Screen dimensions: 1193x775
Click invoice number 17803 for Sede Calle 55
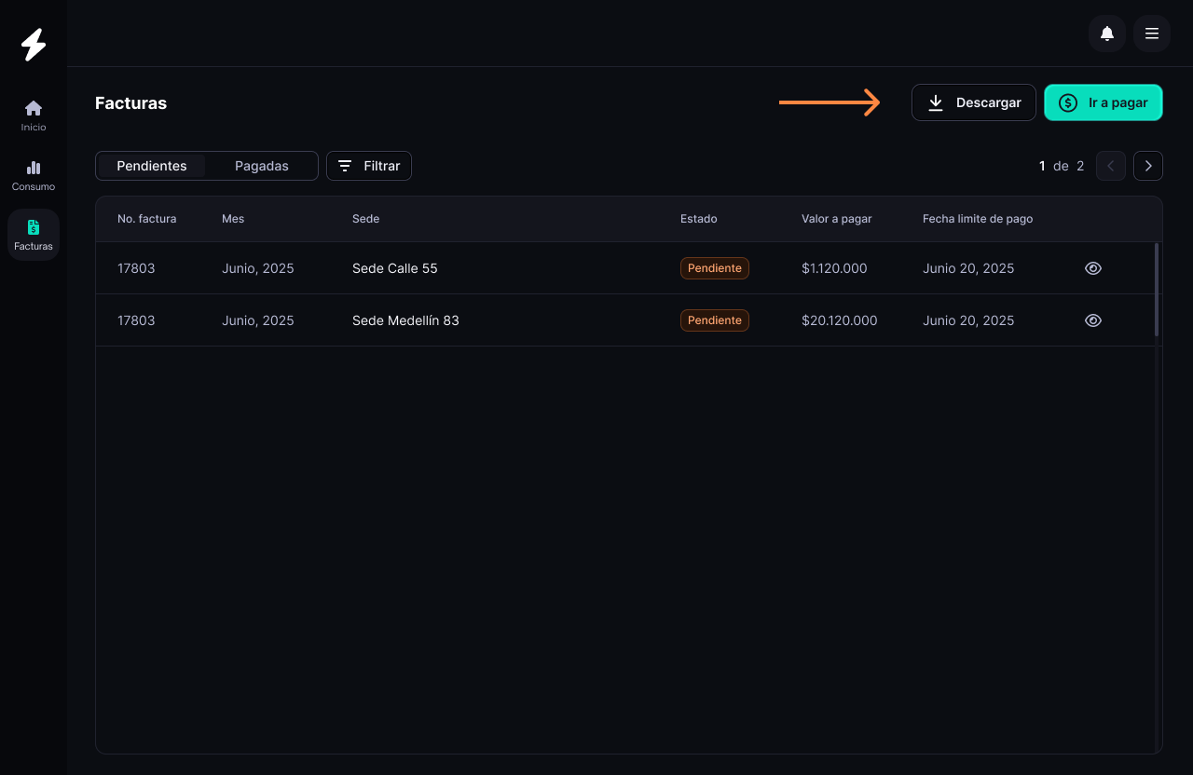136,268
